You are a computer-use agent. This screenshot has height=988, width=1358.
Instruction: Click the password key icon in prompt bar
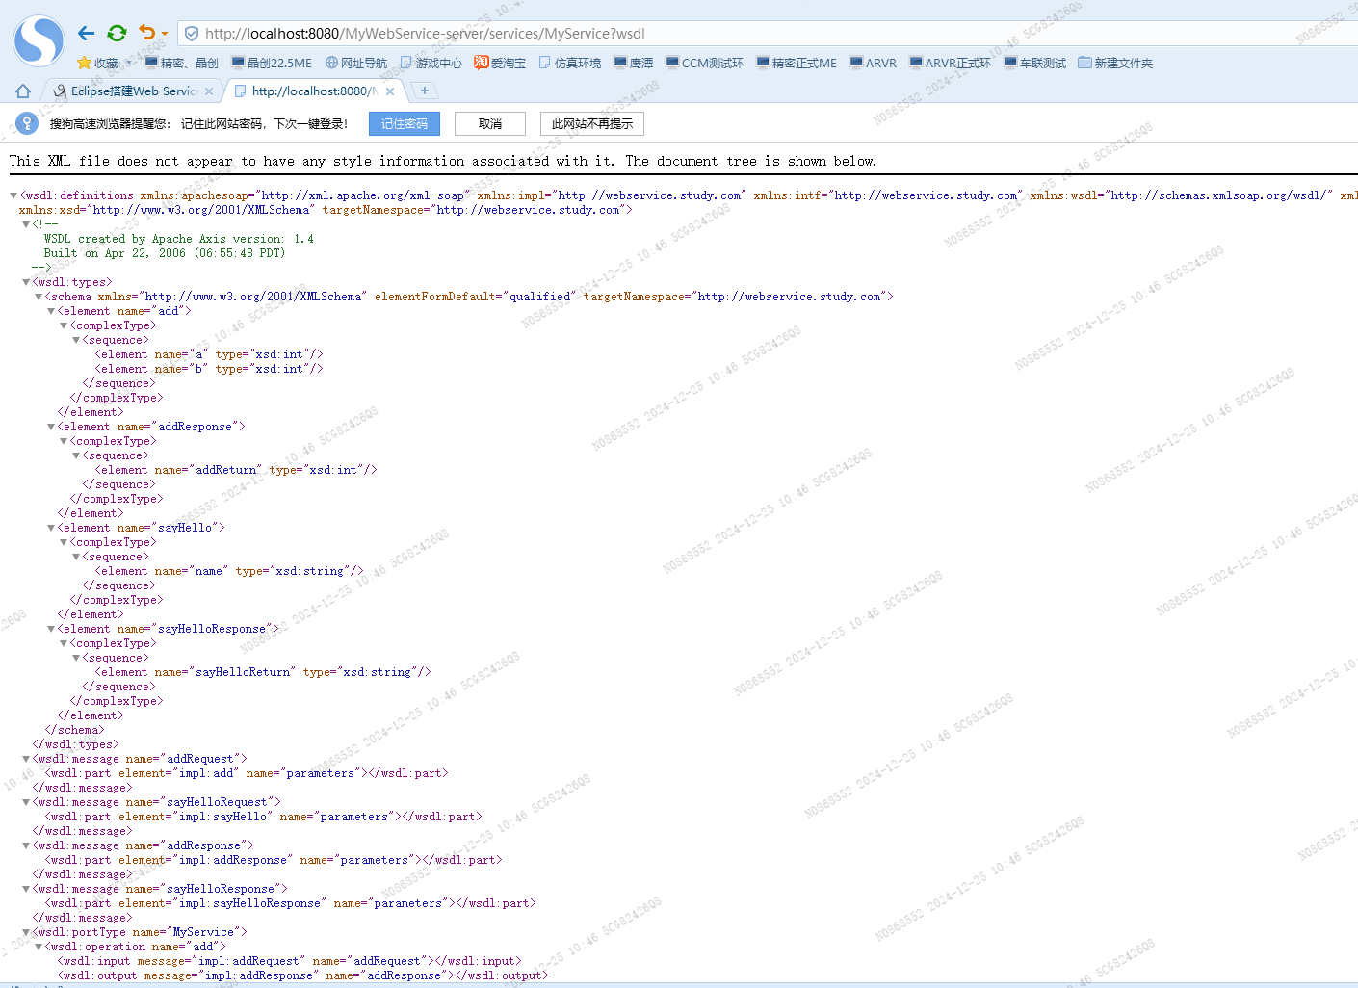click(27, 123)
